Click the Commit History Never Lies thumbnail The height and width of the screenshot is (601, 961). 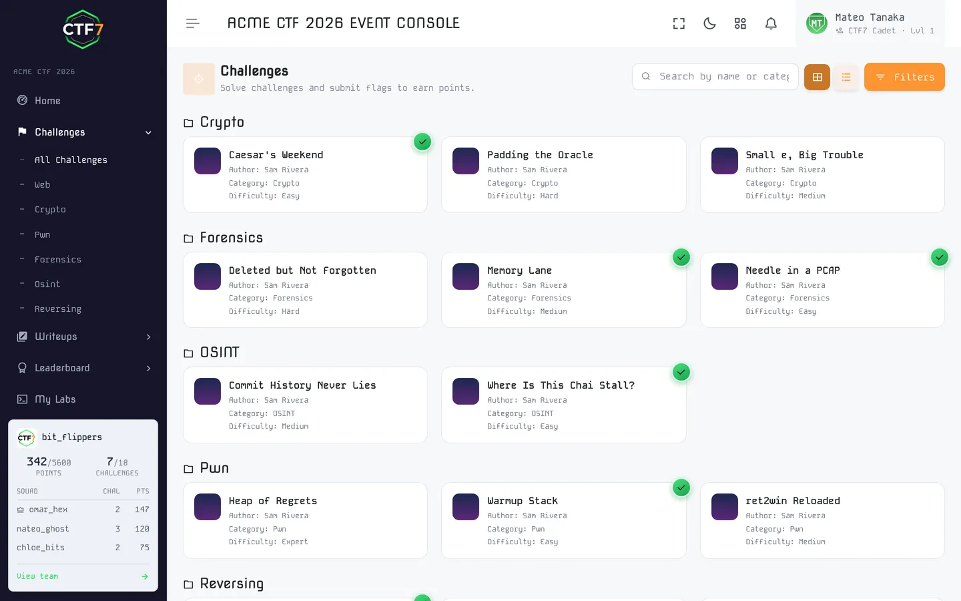[208, 391]
